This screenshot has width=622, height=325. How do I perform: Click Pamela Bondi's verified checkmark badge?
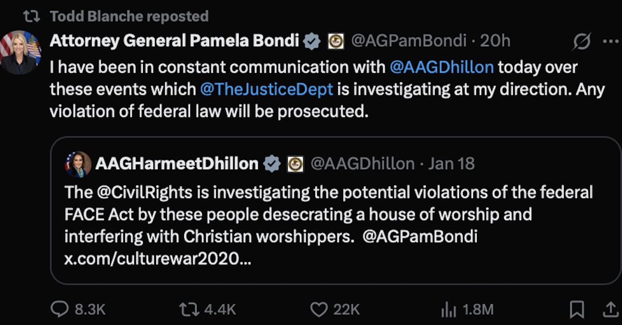tap(312, 41)
